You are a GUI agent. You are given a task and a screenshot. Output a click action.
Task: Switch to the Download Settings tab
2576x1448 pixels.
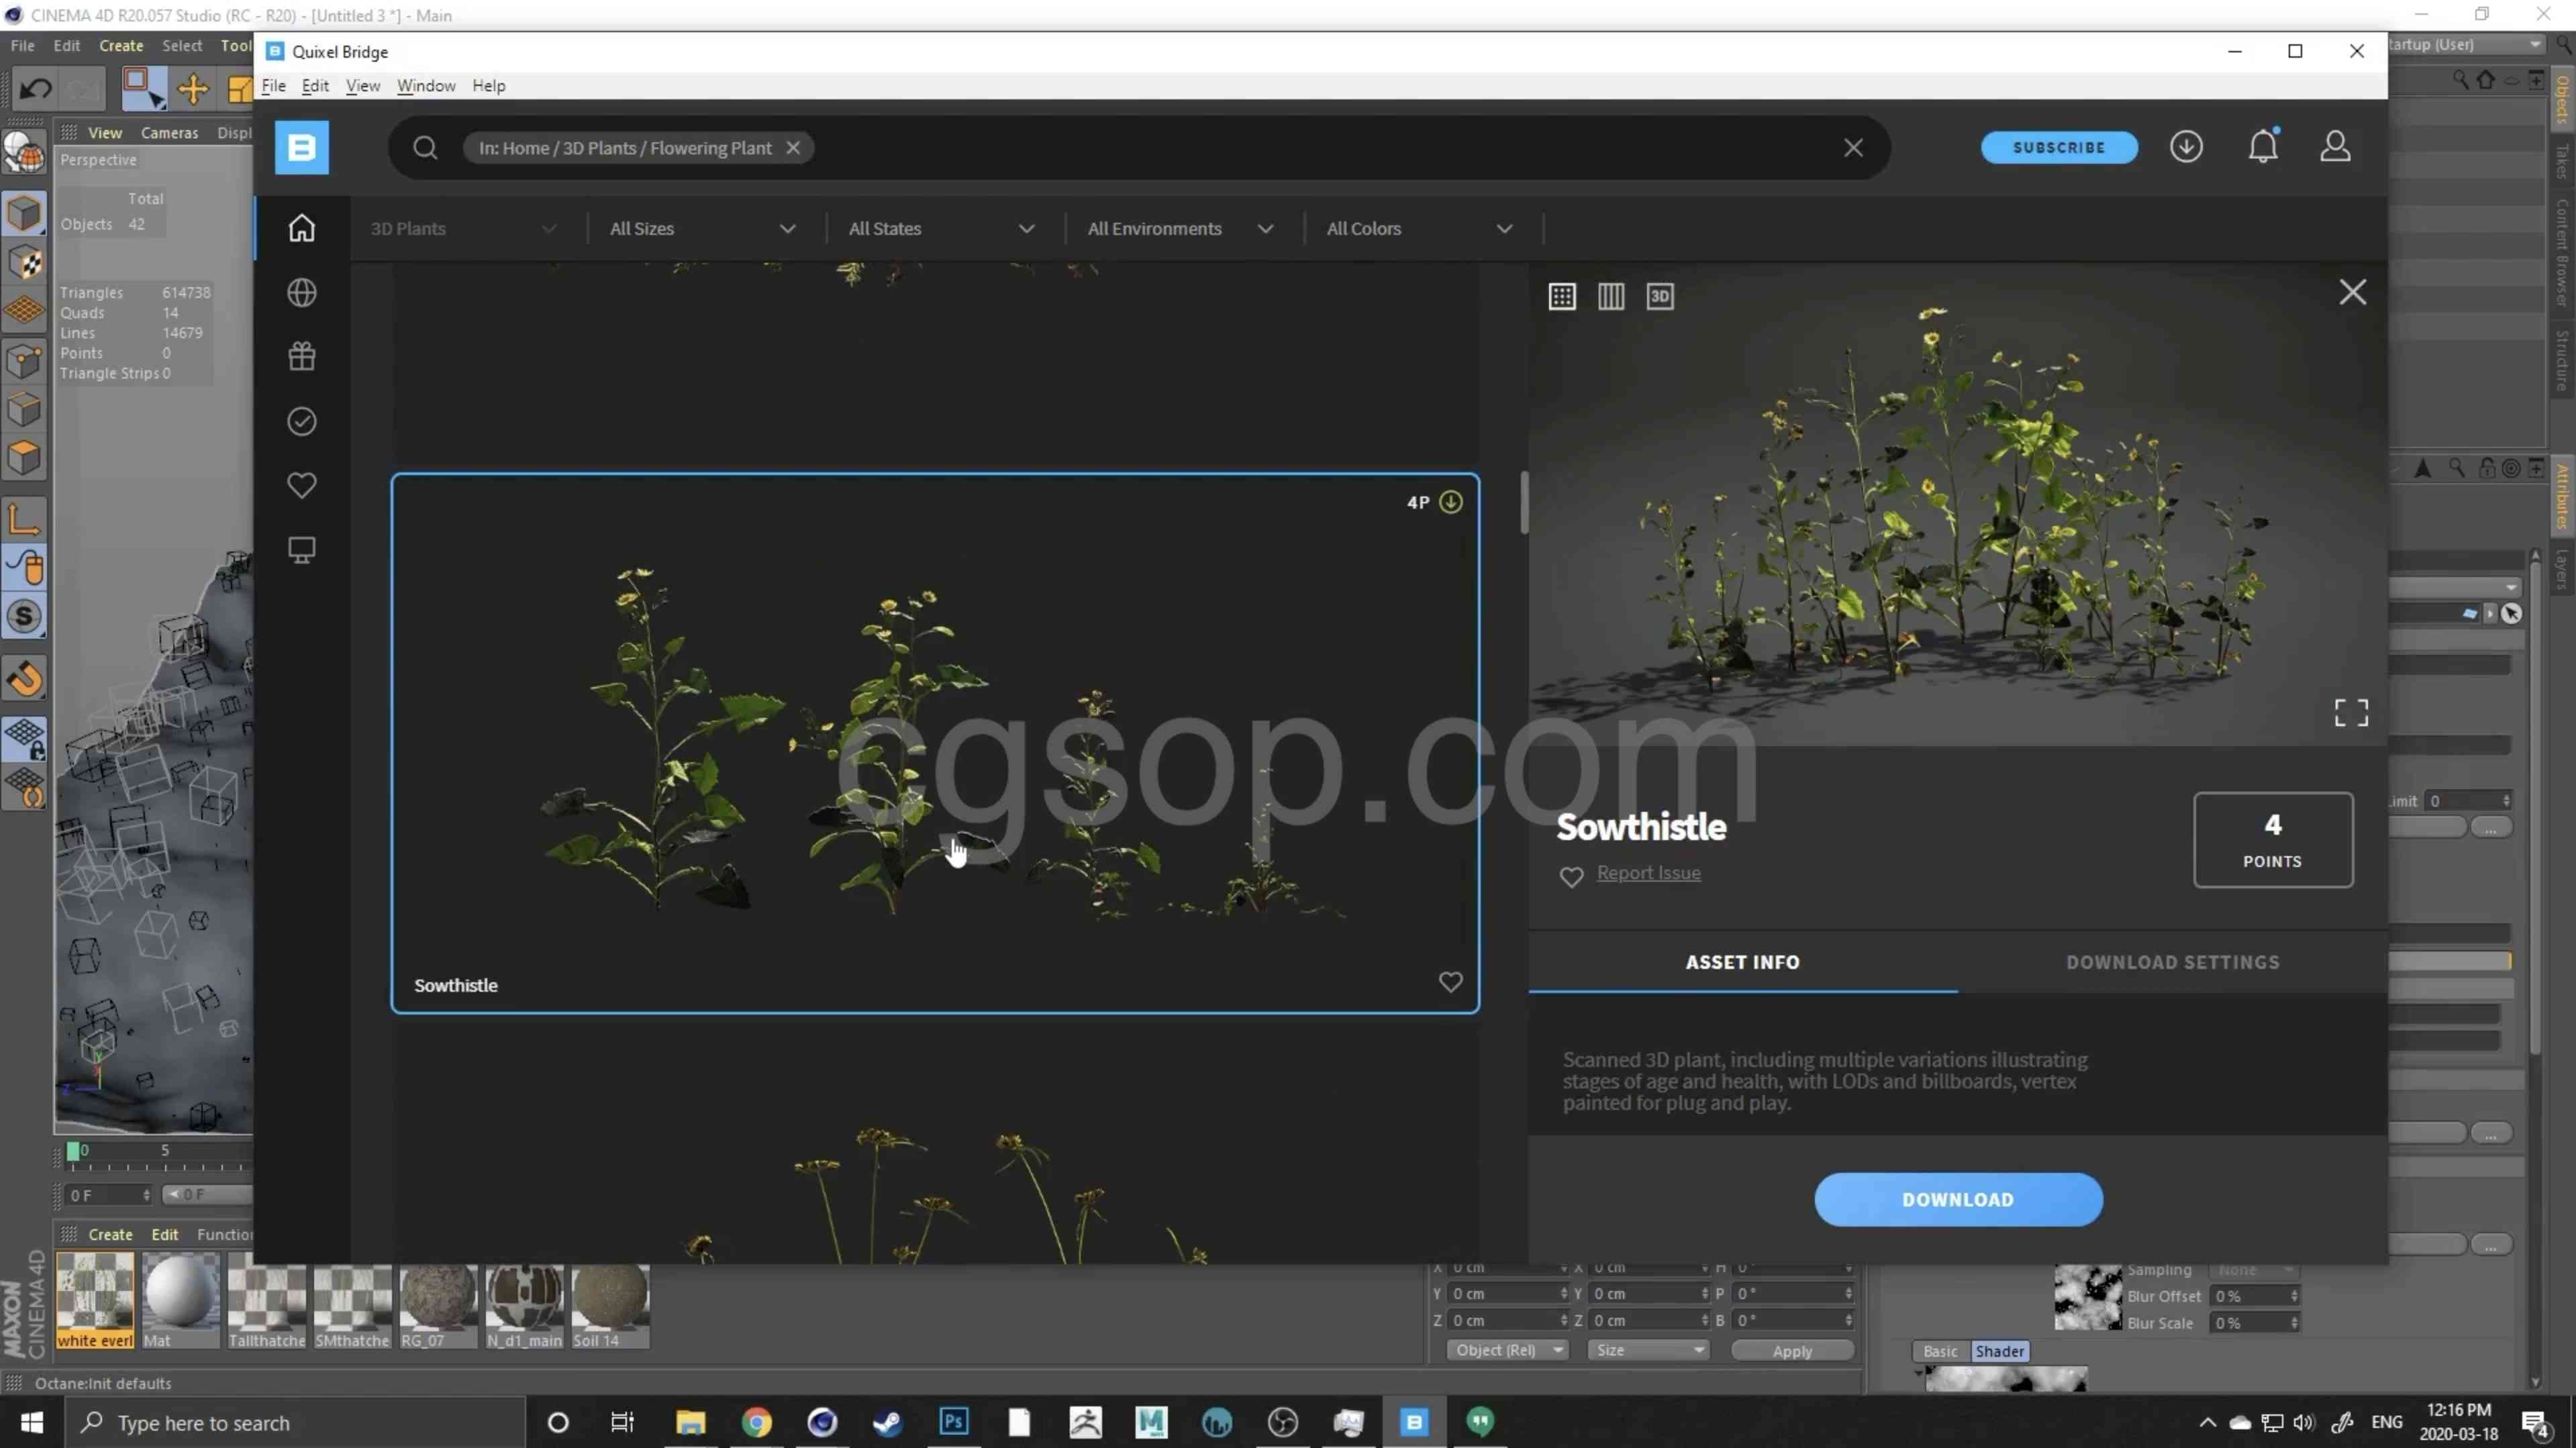pyautogui.click(x=2172, y=962)
